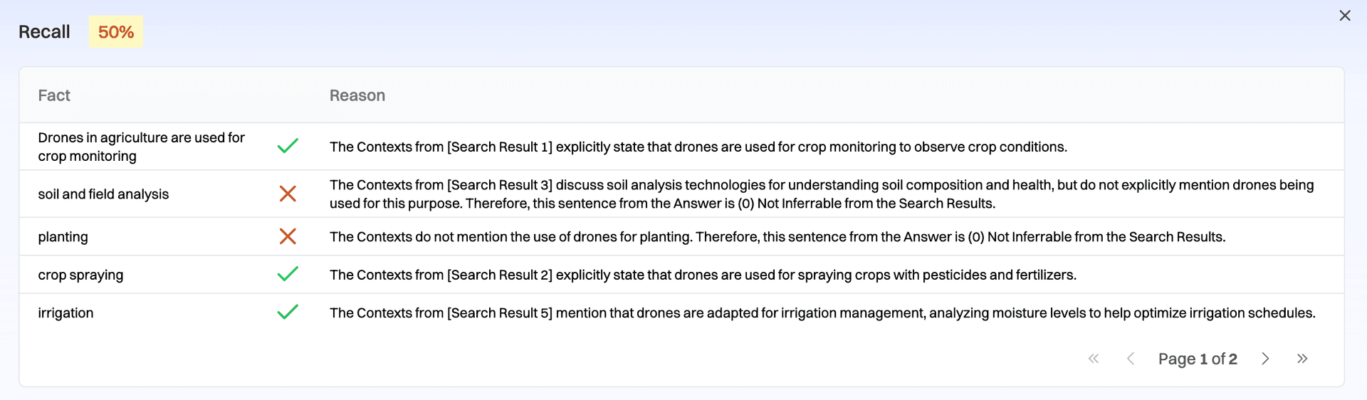Select the 'soil and field analysis' fact

103,194
